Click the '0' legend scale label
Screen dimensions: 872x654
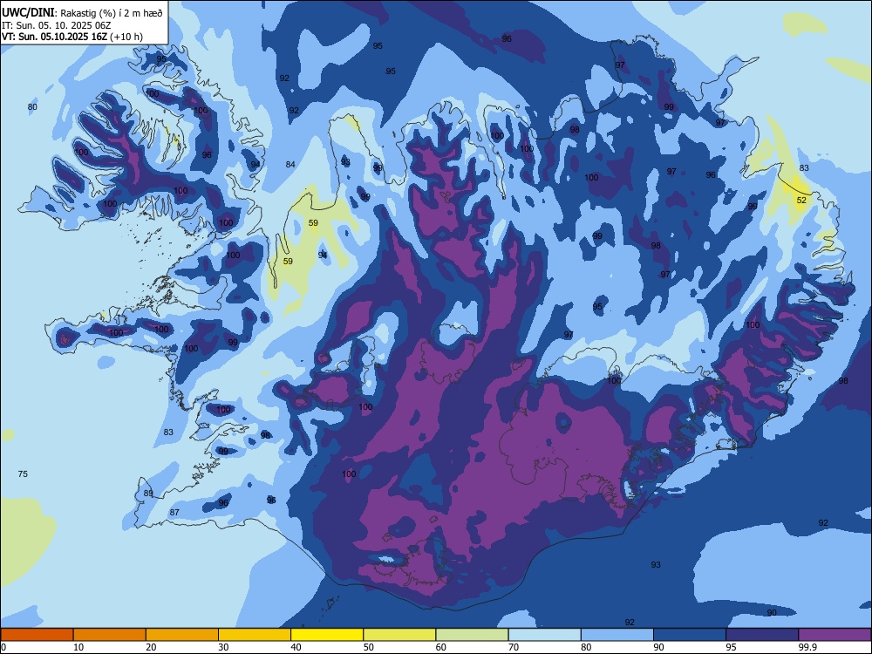3,647
